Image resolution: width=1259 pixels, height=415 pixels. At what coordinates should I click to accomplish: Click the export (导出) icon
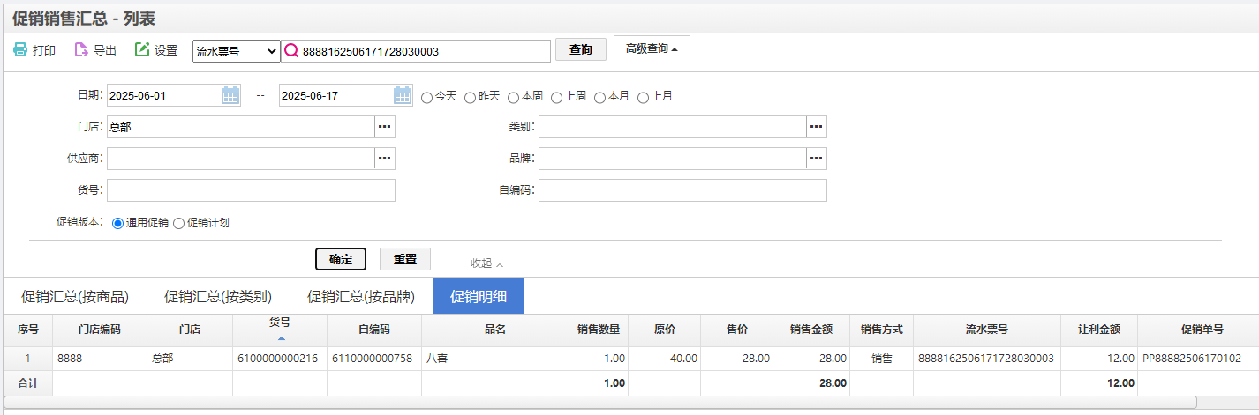(x=81, y=50)
